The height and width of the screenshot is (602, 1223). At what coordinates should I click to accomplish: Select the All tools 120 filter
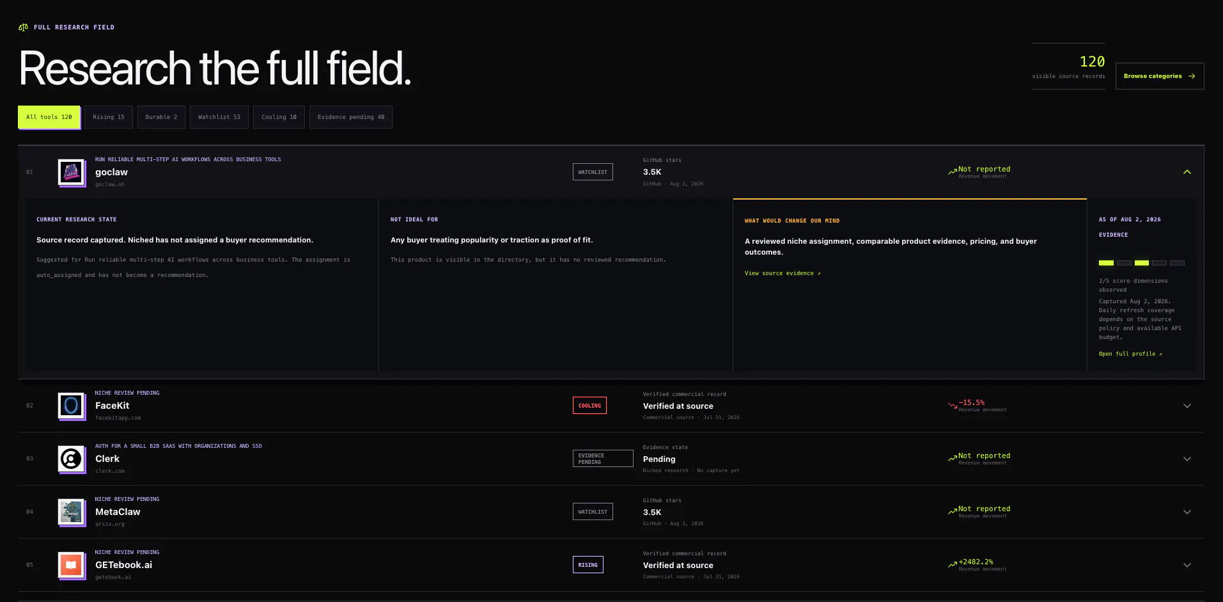pos(49,117)
